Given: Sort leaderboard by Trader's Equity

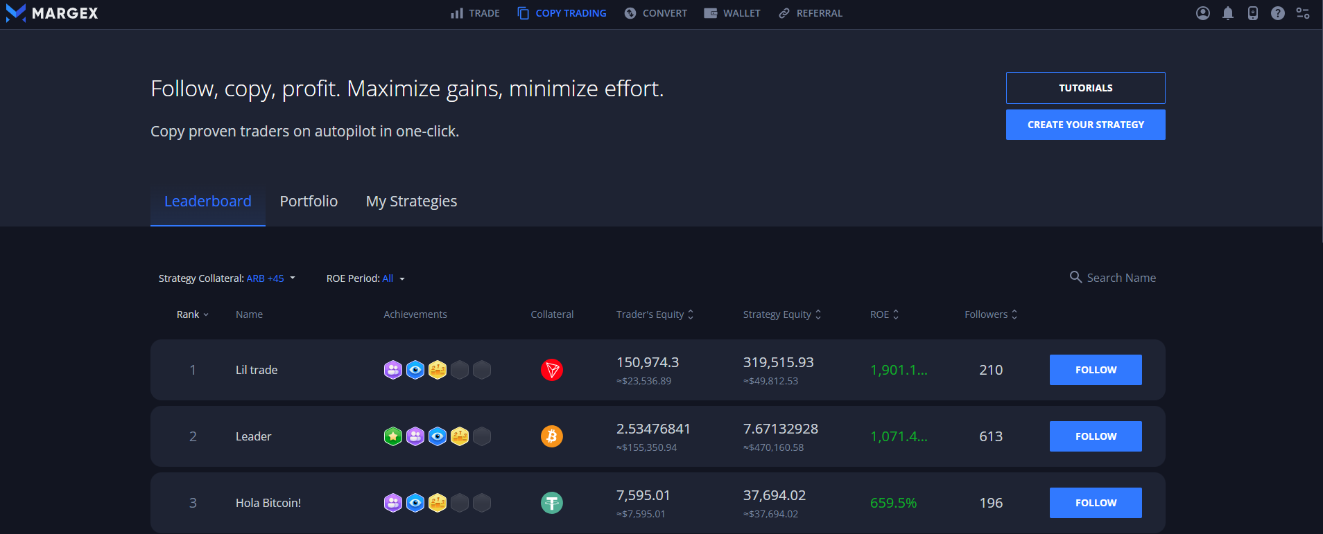Looking at the screenshot, I should pyautogui.click(x=655, y=314).
